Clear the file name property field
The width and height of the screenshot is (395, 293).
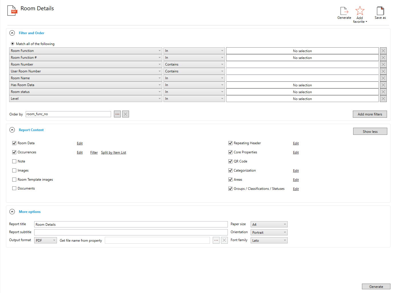224,240
